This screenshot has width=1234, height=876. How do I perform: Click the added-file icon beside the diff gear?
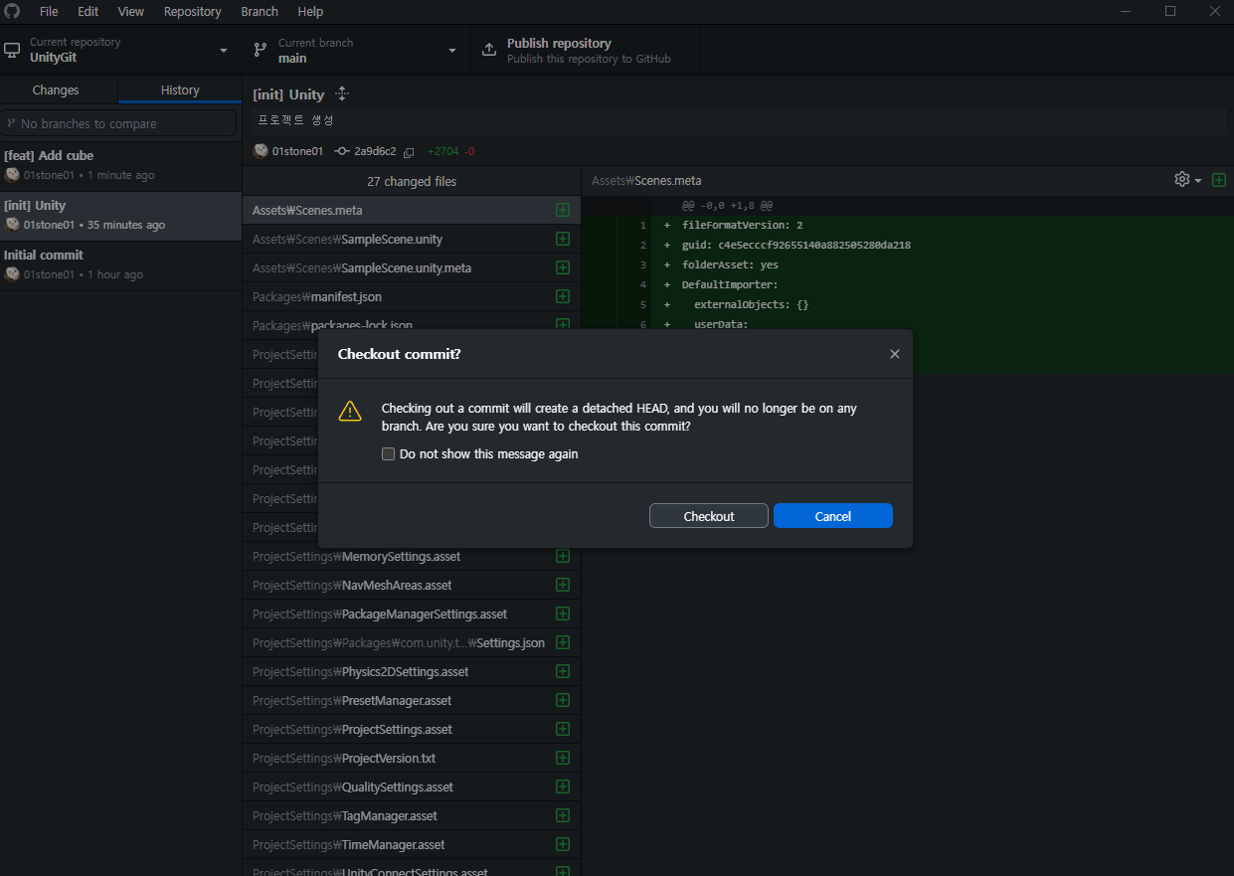(1219, 180)
